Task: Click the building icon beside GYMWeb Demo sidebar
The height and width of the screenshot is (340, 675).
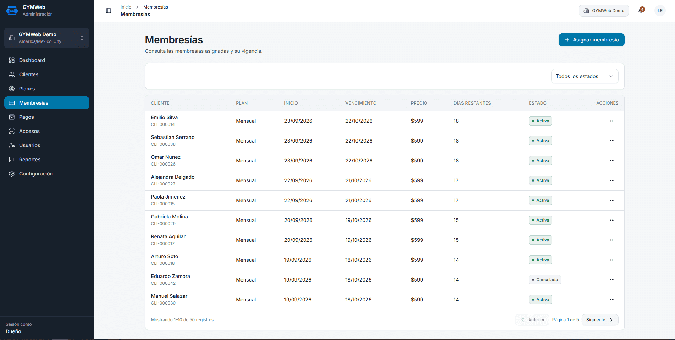Action: (12, 38)
